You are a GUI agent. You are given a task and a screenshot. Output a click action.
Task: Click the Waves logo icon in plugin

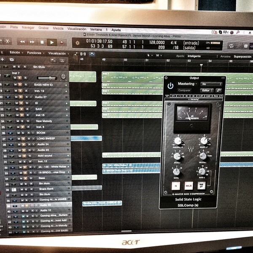point(167,96)
